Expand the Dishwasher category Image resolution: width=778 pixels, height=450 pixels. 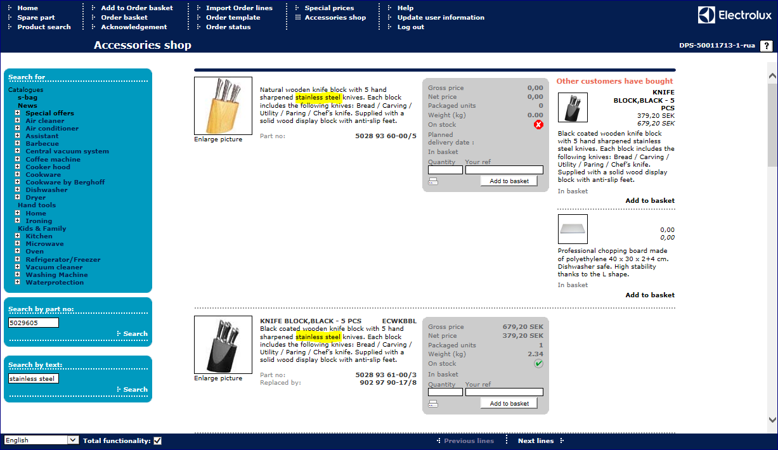click(x=18, y=190)
